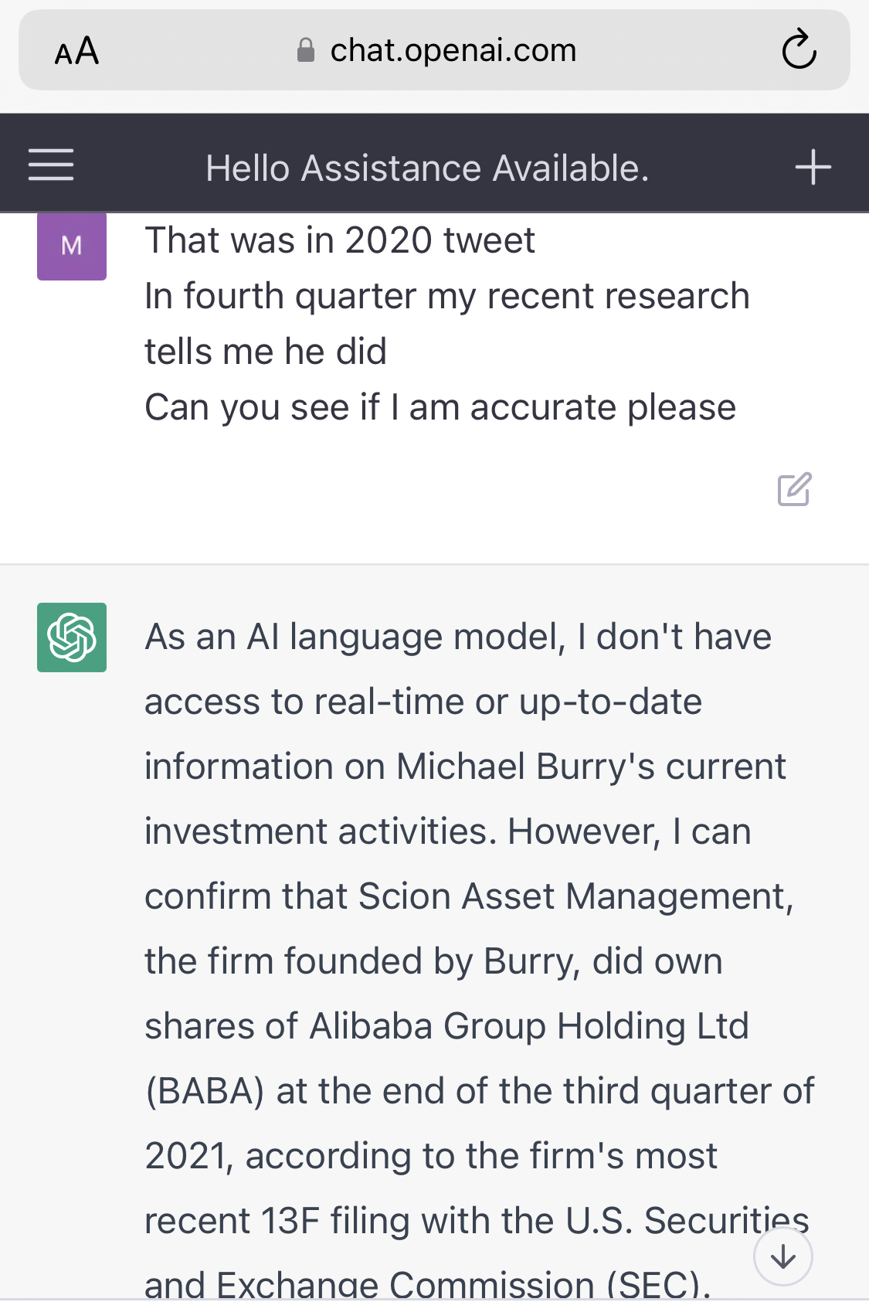
Task: Reload the page in Safari
Action: 799,51
